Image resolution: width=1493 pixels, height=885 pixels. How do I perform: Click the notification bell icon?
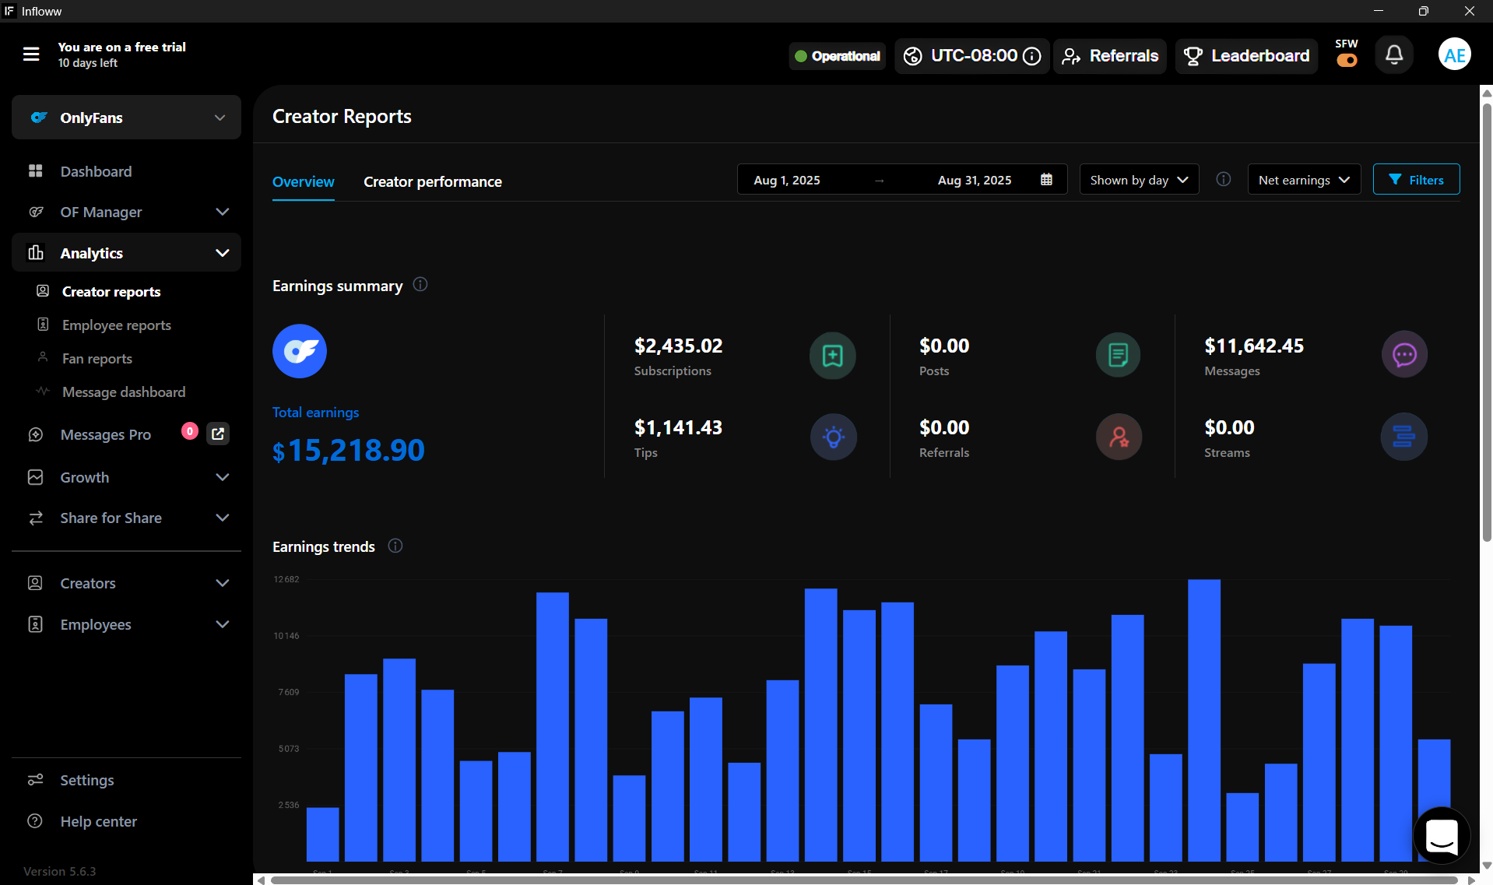pyautogui.click(x=1393, y=54)
